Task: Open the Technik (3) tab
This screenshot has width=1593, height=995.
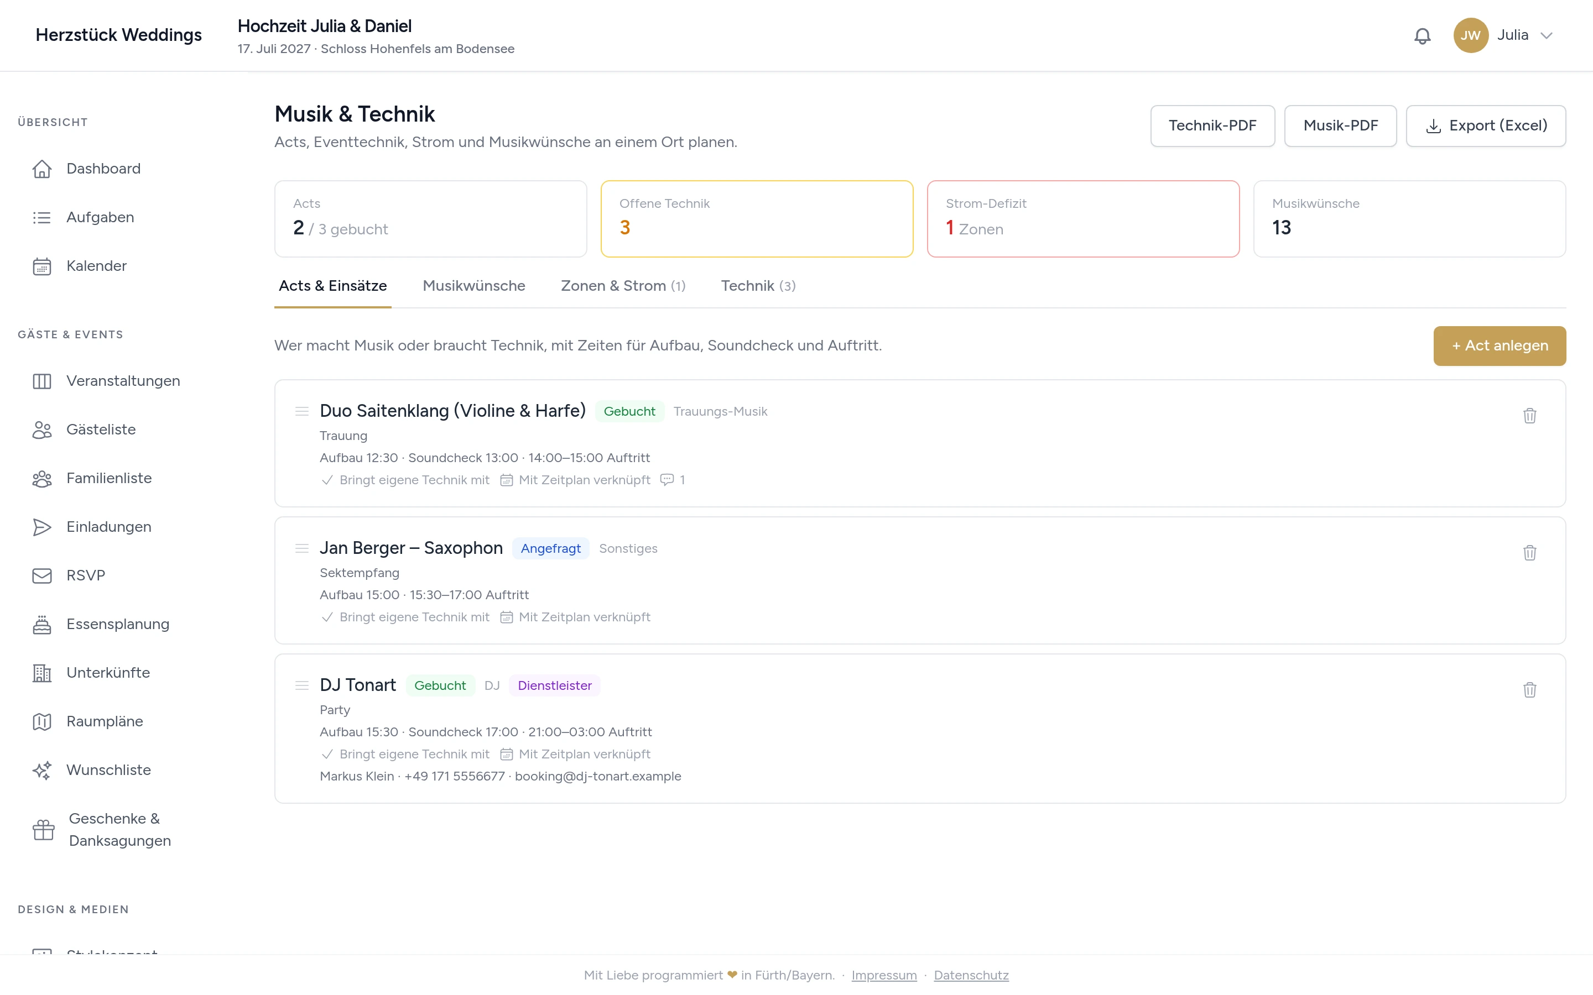Action: [x=758, y=286]
